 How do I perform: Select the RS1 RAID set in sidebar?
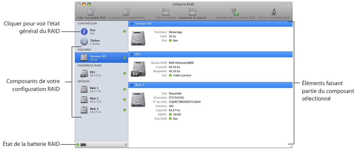click(101, 74)
